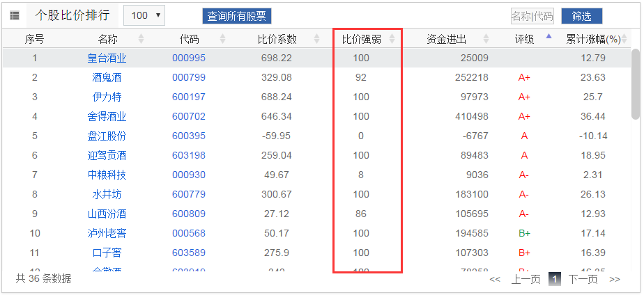Screen dimensions: 644x295
Task: Open stock link 口子窖
Action: coord(107,253)
